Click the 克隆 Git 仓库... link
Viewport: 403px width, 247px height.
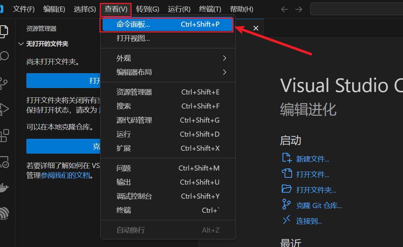pyautogui.click(x=319, y=206)
